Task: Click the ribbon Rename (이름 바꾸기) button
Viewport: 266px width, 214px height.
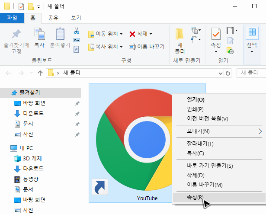Action: click(147, 47)
